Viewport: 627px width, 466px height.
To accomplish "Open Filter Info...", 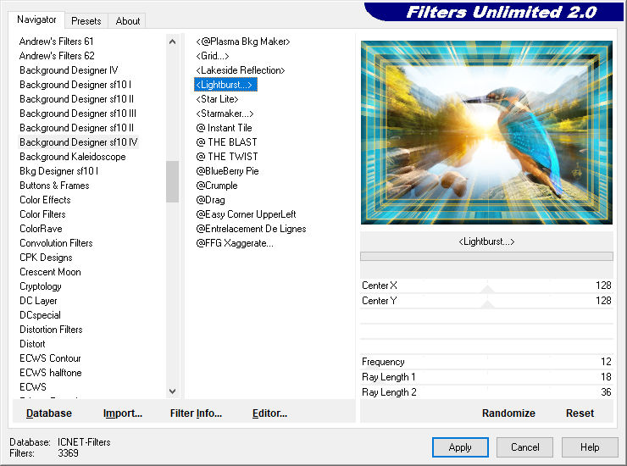I will (196, 413).
